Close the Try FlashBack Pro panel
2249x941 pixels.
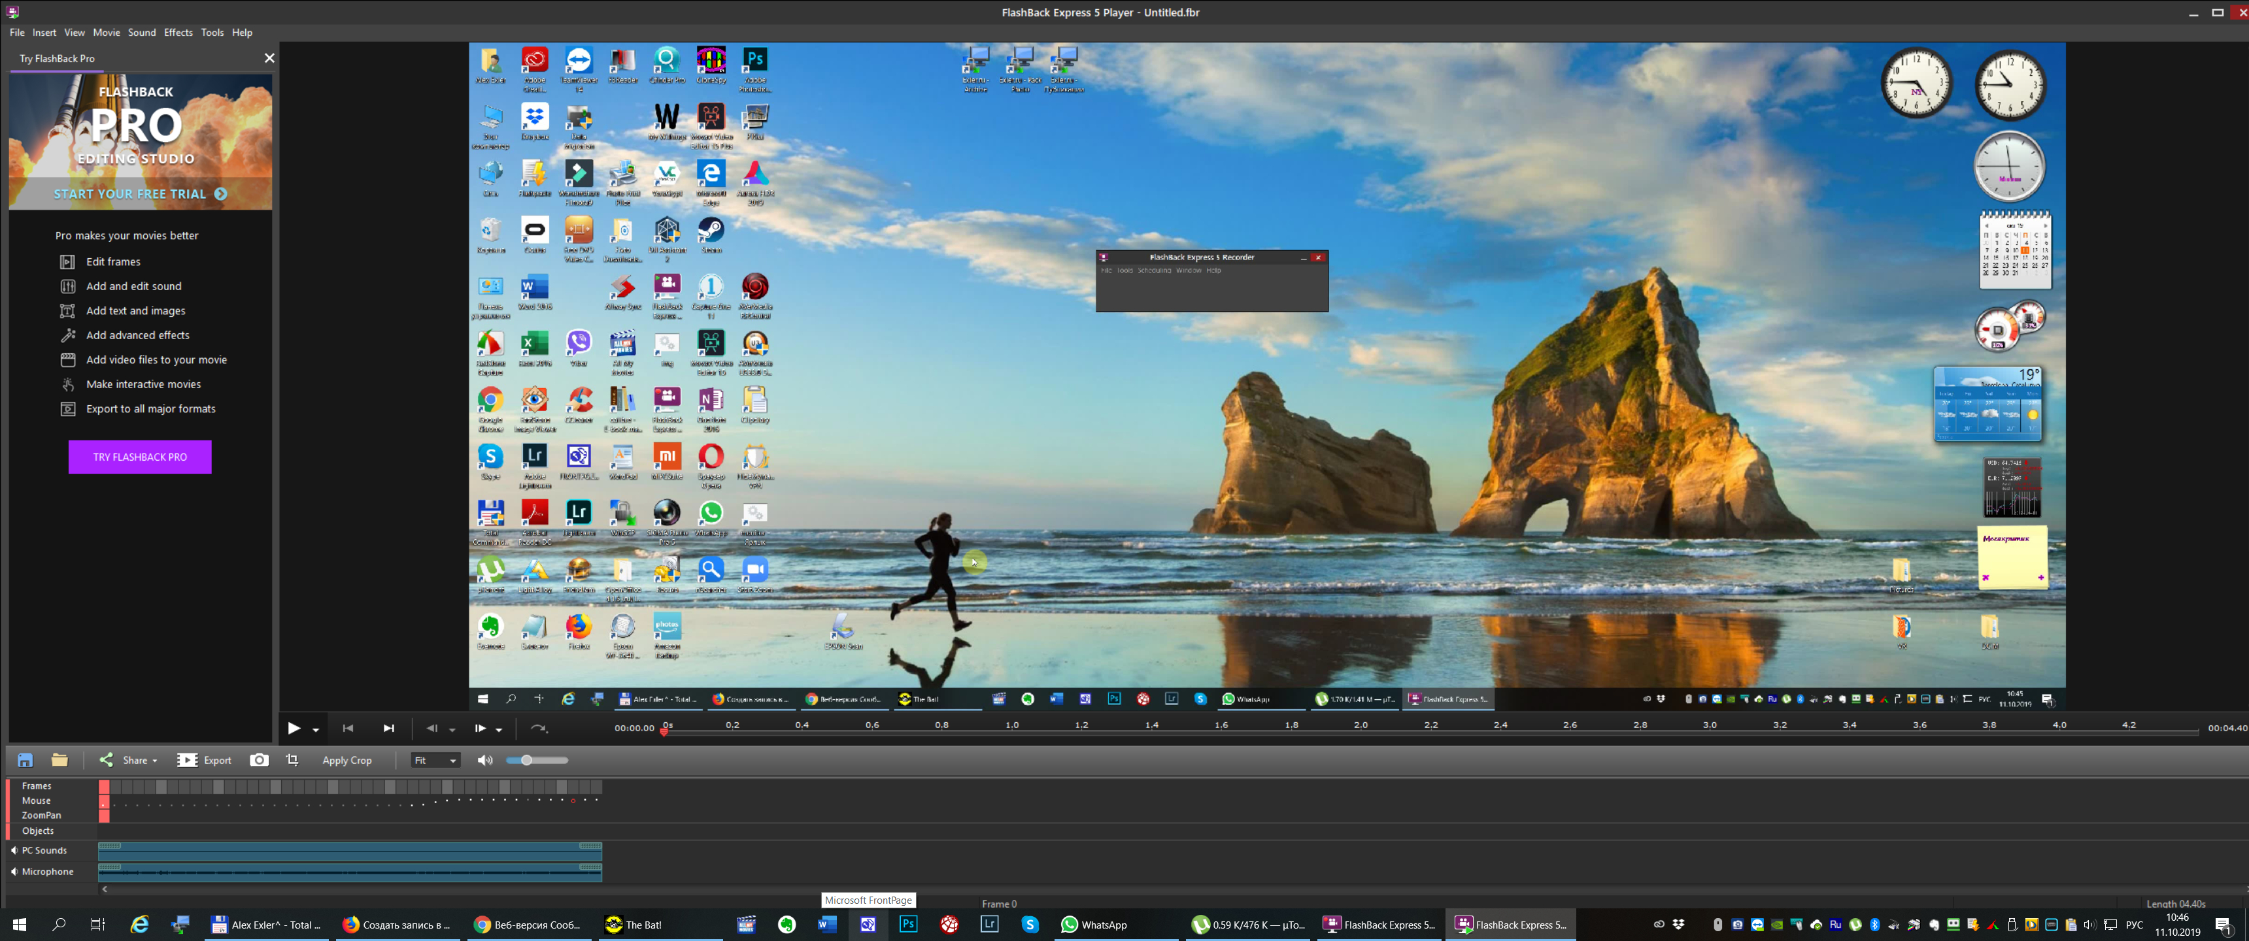click(x=269, y=58)
